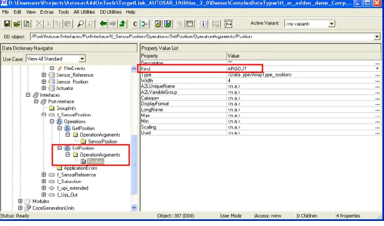Click the Save floppy disk icon

(x=7, y=24)
